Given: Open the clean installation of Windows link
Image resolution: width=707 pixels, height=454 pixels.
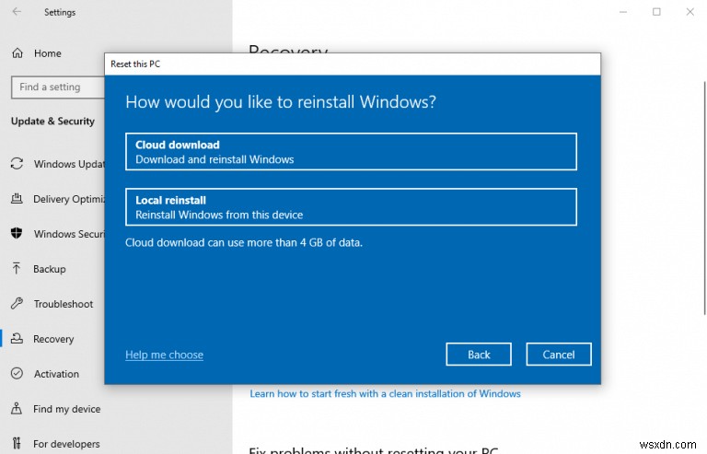Looking at the screenshot, I should [x=385, y=393].
